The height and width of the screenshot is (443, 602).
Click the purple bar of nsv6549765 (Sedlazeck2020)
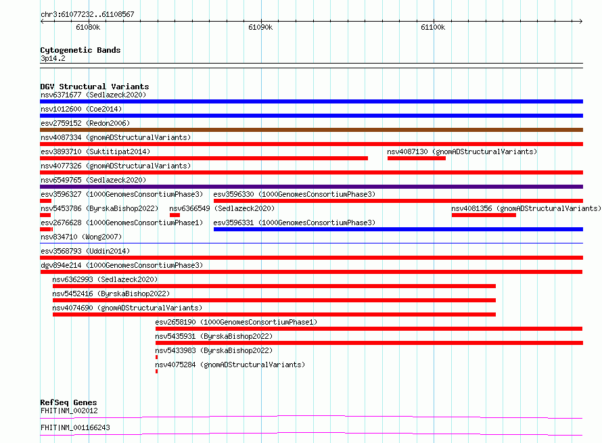pyautogui.click(x=311, y=187)
